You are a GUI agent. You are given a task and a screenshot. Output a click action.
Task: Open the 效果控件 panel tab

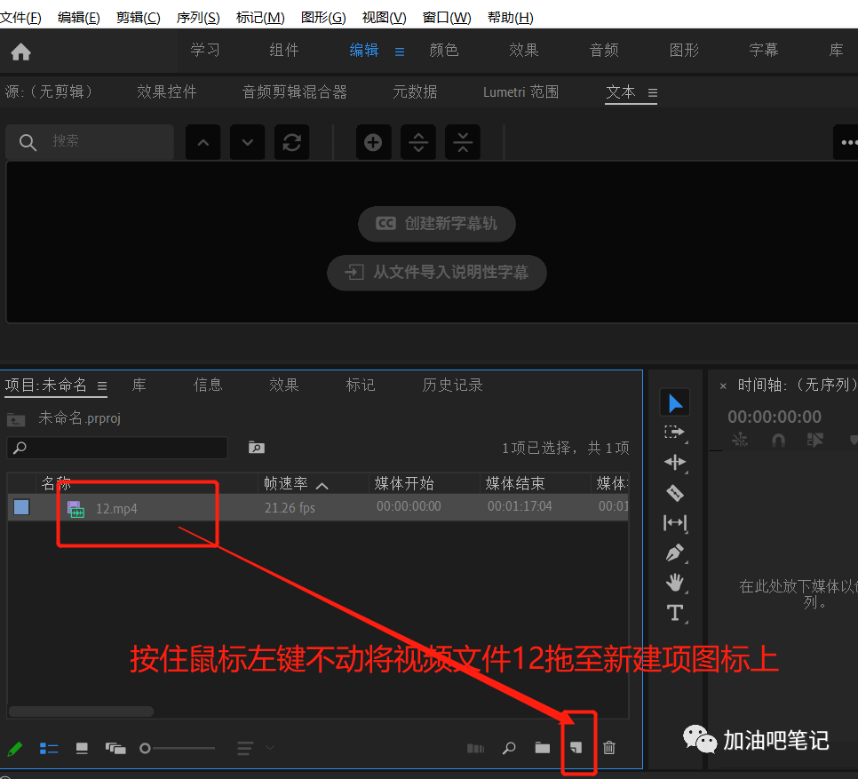[166, 91]
